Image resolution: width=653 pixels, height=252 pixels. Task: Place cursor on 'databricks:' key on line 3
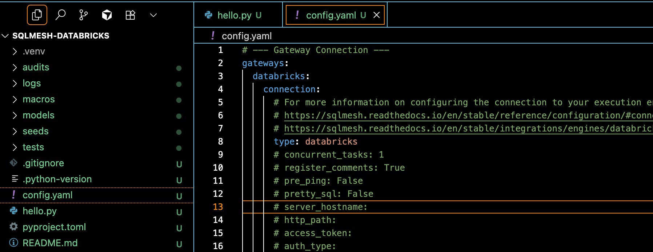[x=281, y=76]
